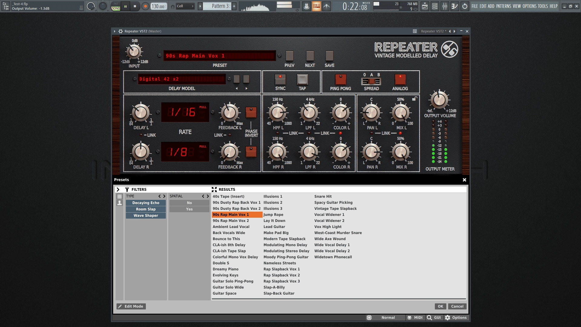The width and height of the screenshot is (581, 327).
Task: Click the INPUT gain knob
Action: point(134,52)
